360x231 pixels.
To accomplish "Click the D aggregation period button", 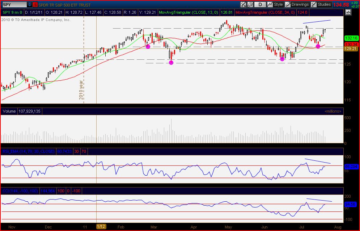I will pyautogui.click(x=260, y=4).
